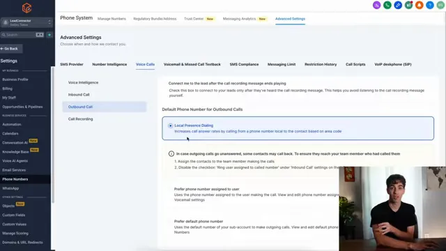446x251 pixels.
Task: Switch to SMS Provider sub-tab
Action: (x=72, y=64)
